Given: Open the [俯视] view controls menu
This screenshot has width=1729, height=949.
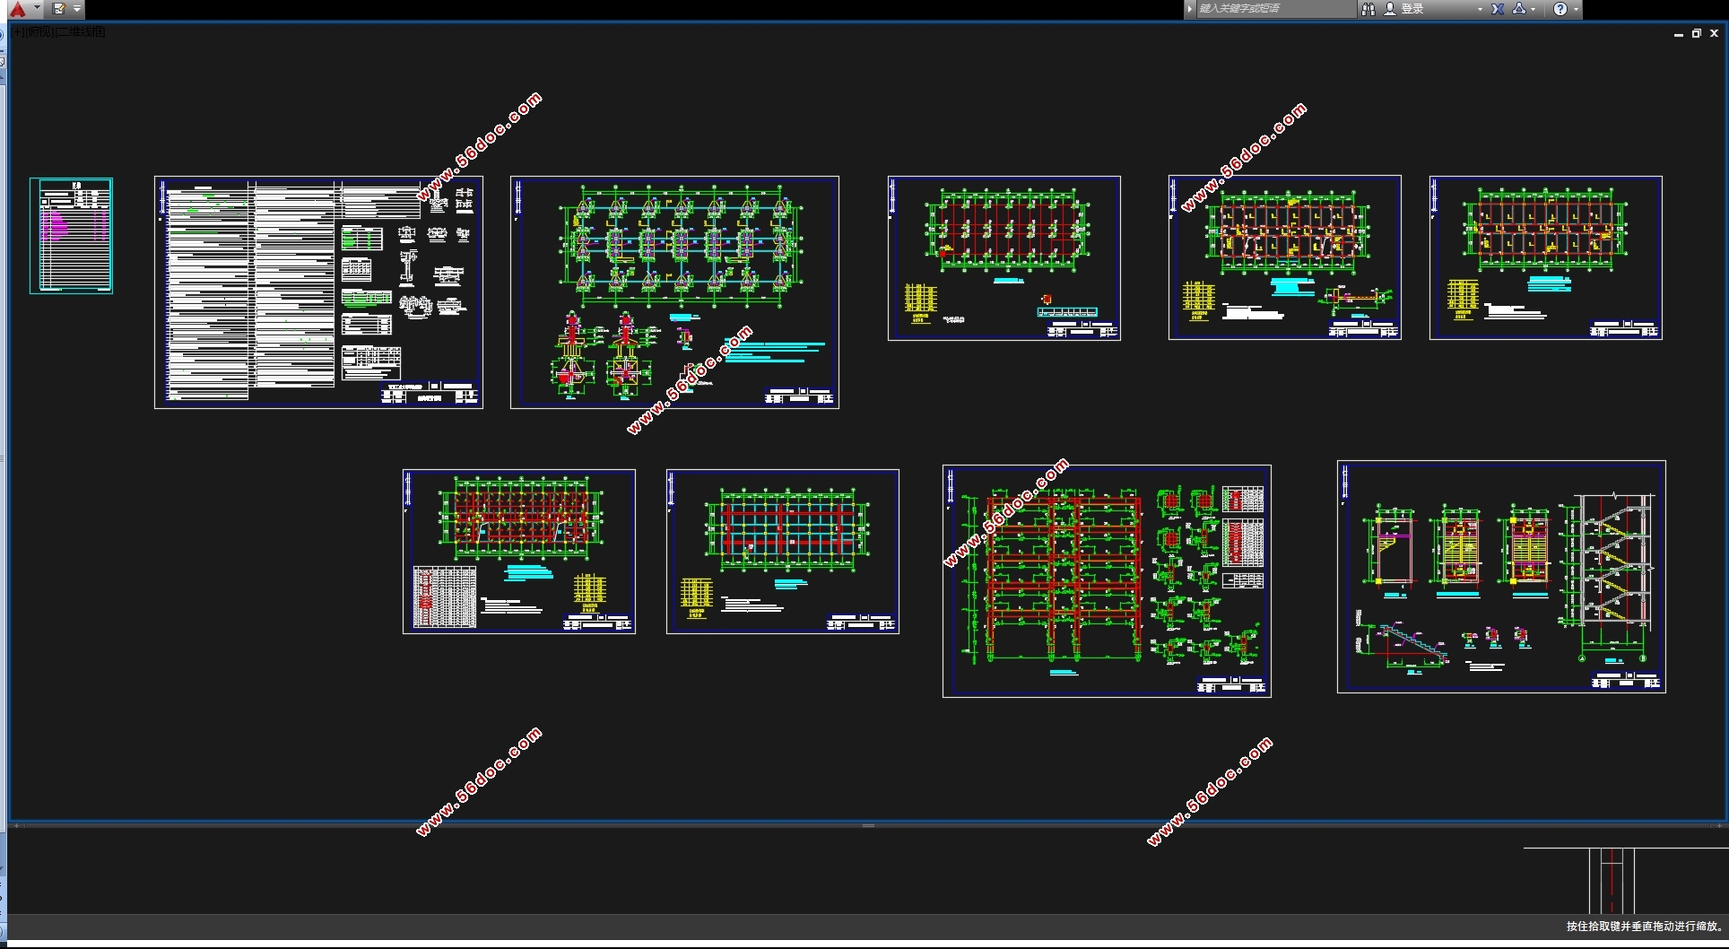Looking at the screenshot, I should (39, 31).
